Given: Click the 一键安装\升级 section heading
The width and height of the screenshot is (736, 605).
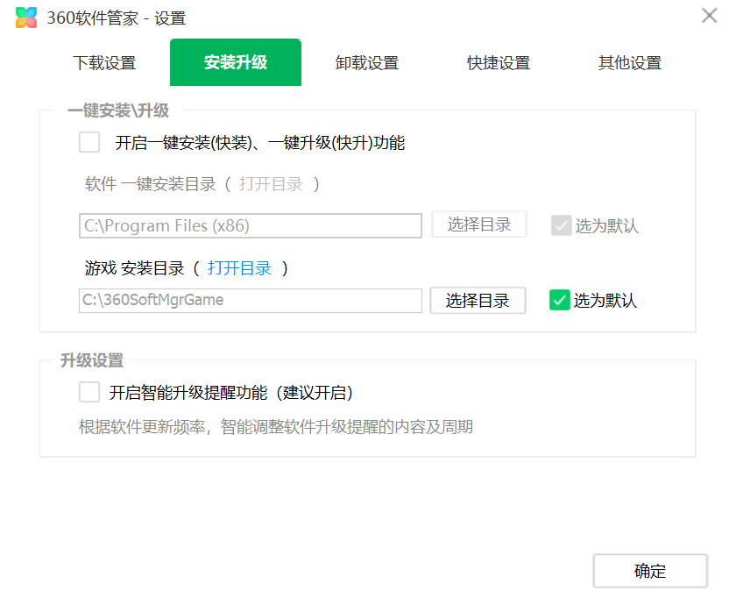Looking at the screenshot, I should pos(118,110).
